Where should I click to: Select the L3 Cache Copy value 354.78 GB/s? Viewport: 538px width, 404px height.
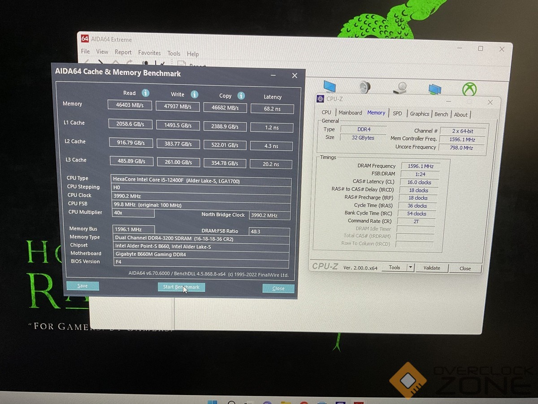(x=225, y=163)
